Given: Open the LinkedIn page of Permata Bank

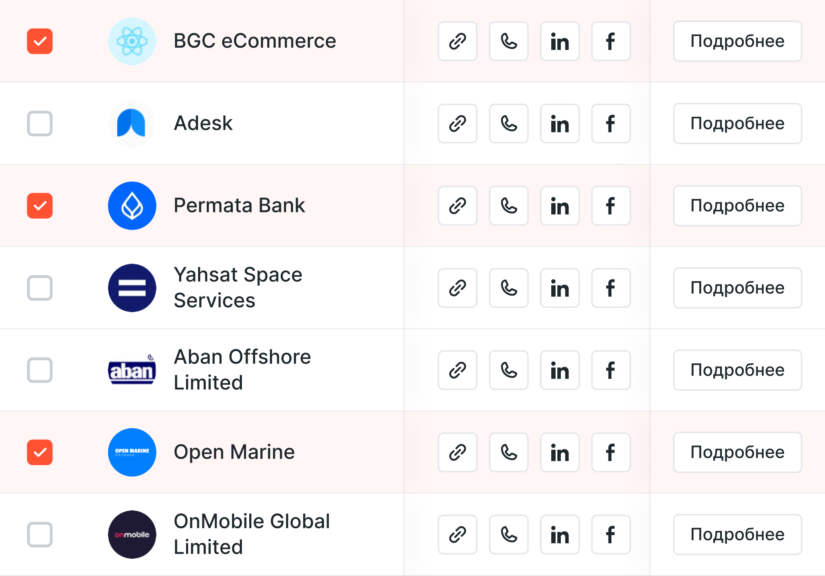Looking at the screenshot, I should [559, 206].
